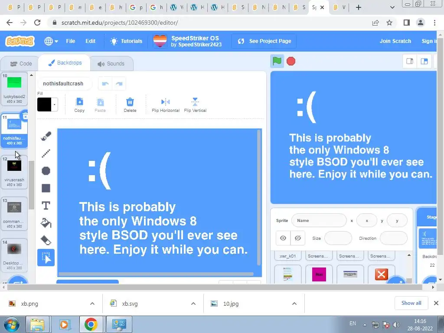Open the Fill color dropdown
The image size is (444, 333).
pos(54,104)
